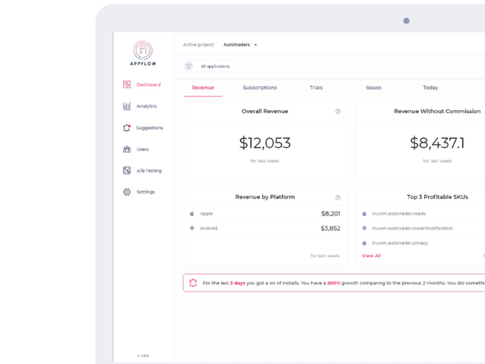This screenshot has height=364, width=485.
Task: Click the in.com.autotrader.privacy SKU name
Action: point(400,243)
